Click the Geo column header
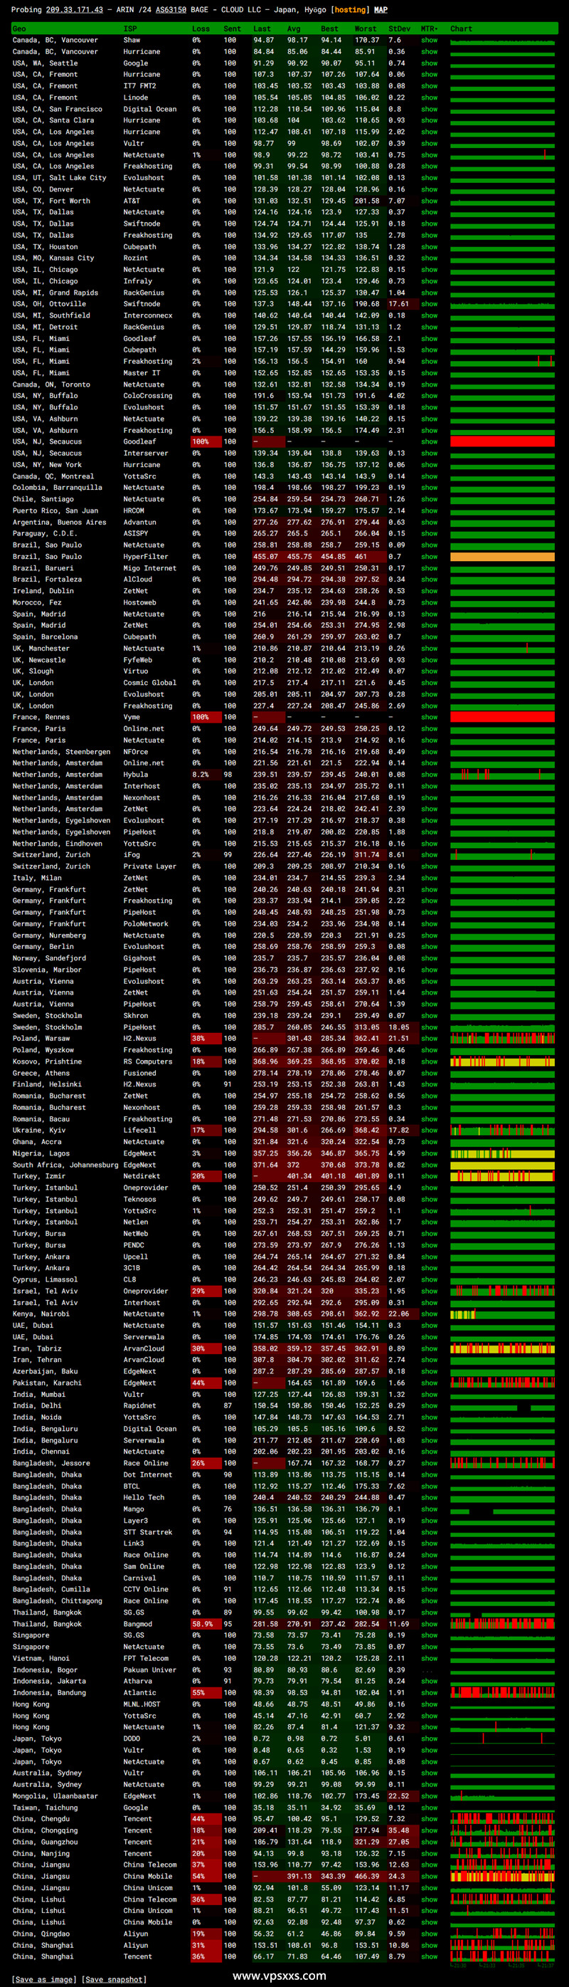The width and height of the screenshot is (569, 1987). pos(19,28)
